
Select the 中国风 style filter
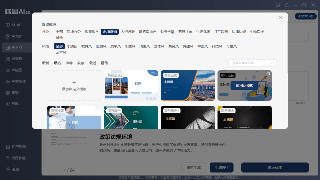[x=202, y=46]
